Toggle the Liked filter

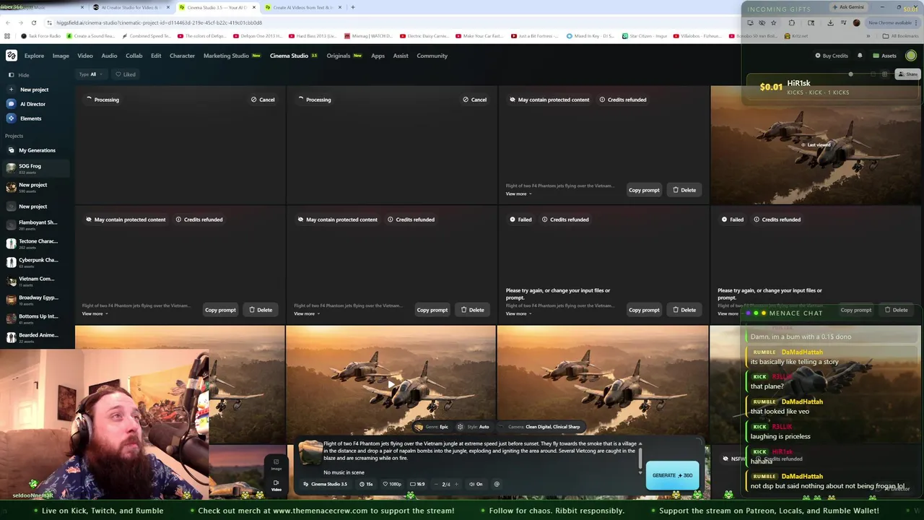pos(125,74)
